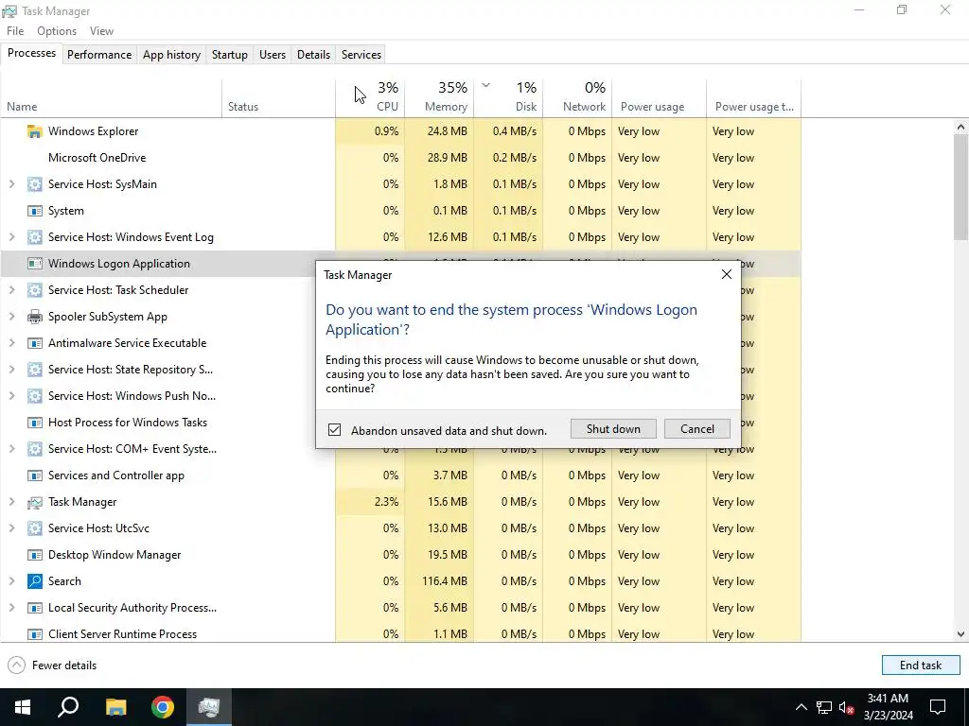Click Cancel in the dialog
The height and width of the screenshot is (726, 969).
click(697, 429)
